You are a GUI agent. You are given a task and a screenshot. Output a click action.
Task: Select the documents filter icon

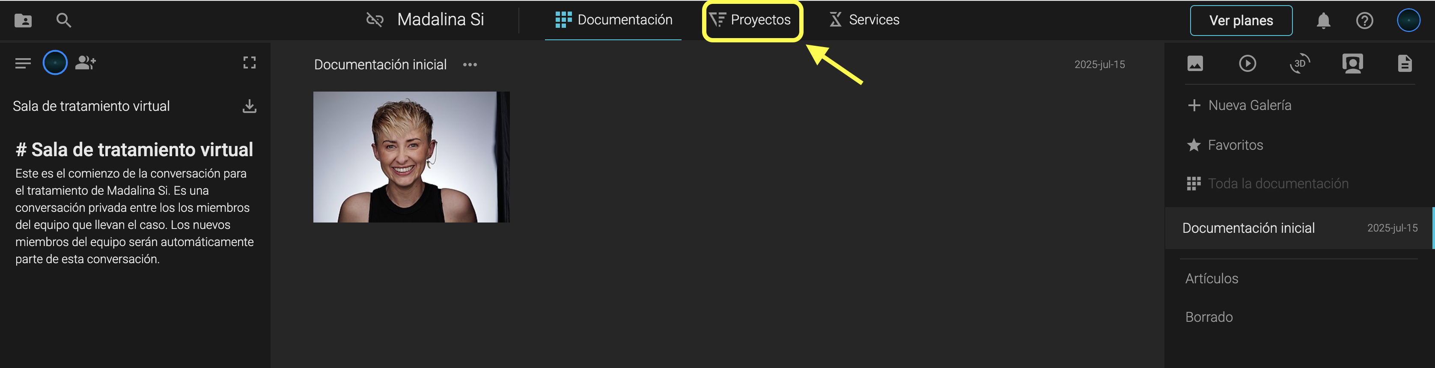coord(1404,63)
